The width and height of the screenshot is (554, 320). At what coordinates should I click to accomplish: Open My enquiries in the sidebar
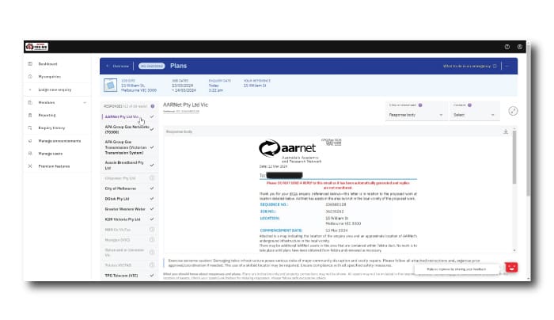point(50,77)
